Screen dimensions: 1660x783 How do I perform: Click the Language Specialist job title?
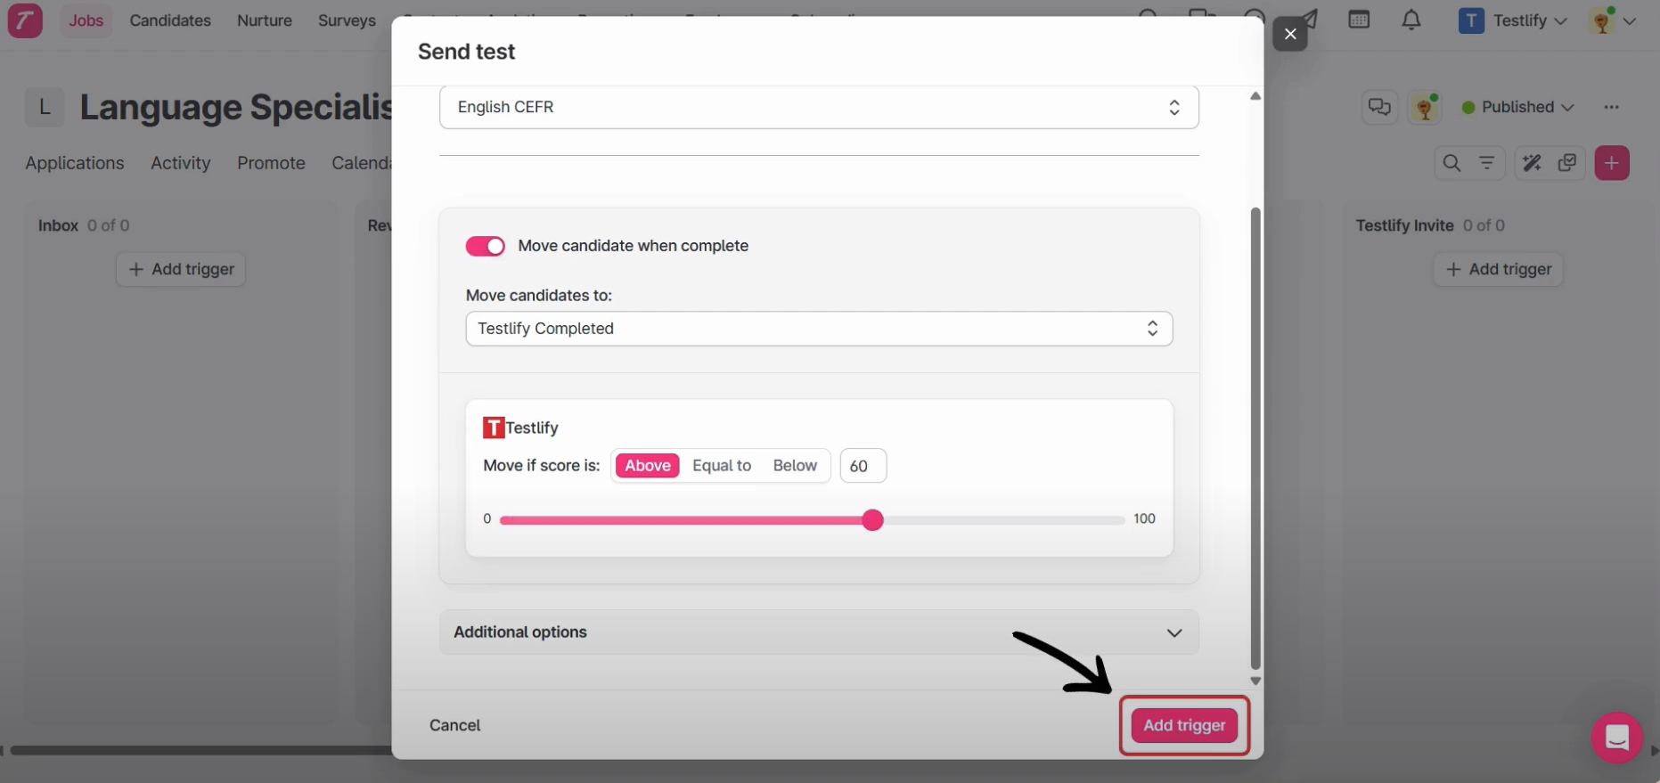click(x=236, y=107)
